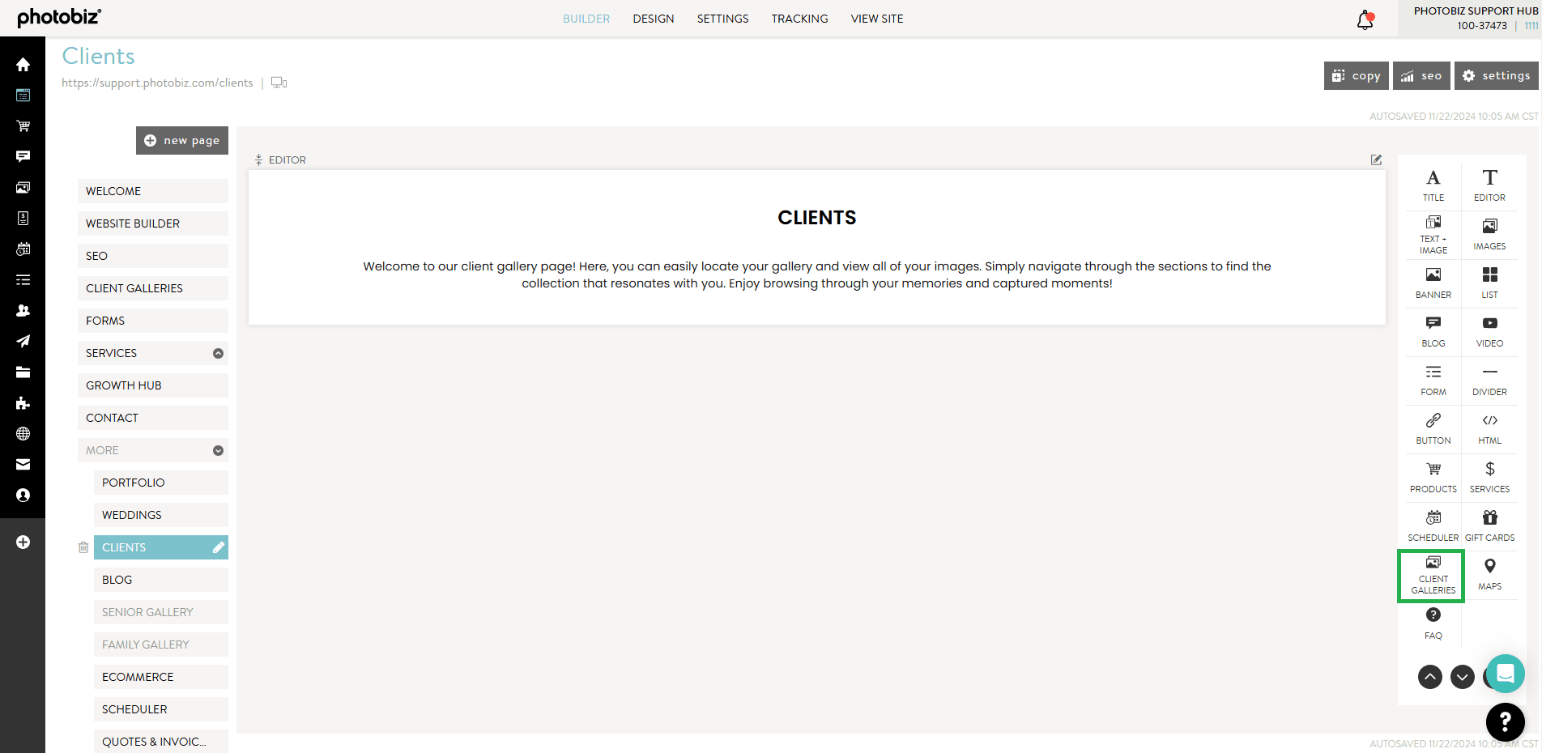1542x753 pixels.
Task: Open the support.photobiz.com/clients link
Action: pos(157,83)
